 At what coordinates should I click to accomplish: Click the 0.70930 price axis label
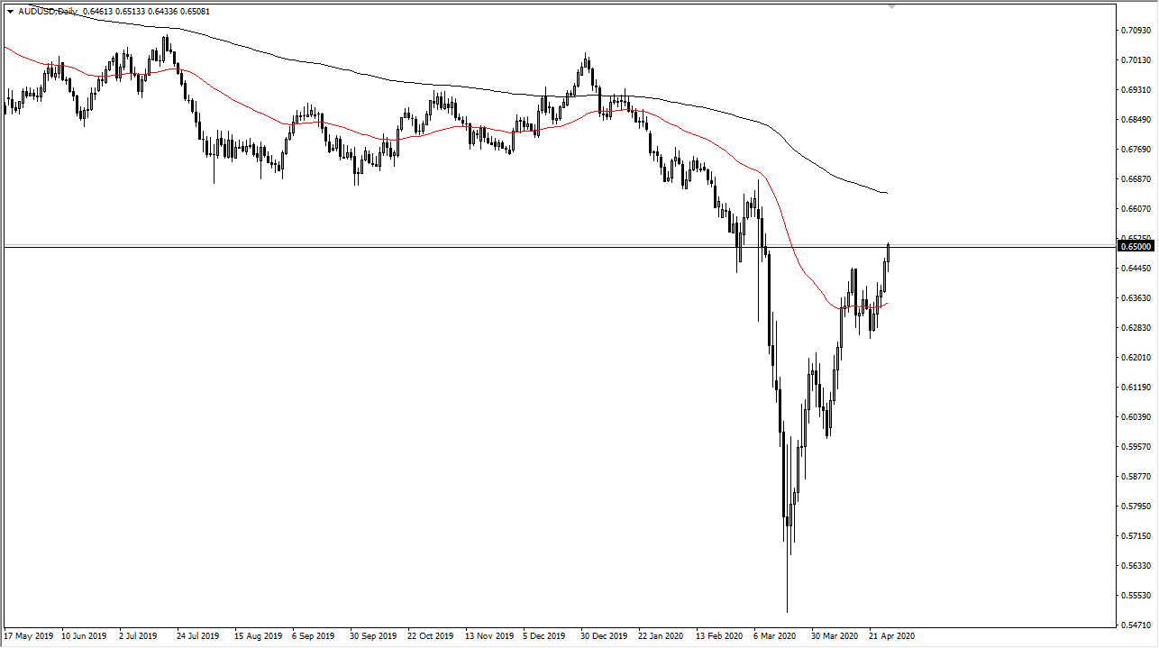pyautogui.click(x=1136, y=31)
